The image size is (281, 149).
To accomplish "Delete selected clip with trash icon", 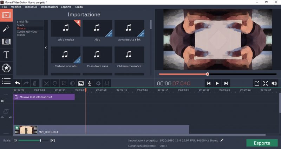I will click(x=35, y=83).
